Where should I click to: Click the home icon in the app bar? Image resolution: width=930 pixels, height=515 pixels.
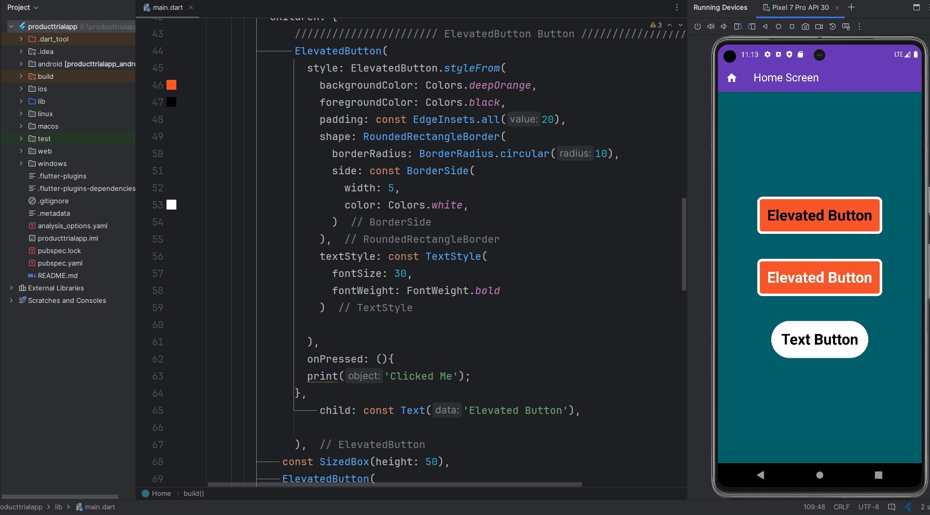point(731,78)
